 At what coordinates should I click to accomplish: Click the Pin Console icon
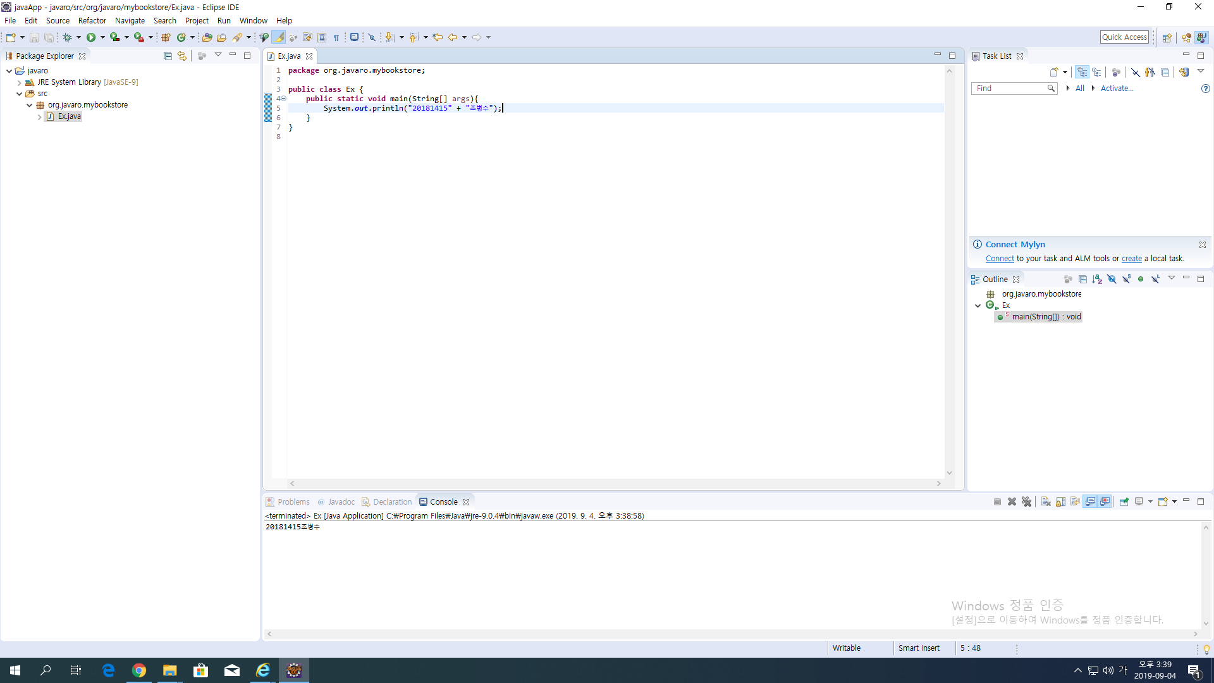1124,501
